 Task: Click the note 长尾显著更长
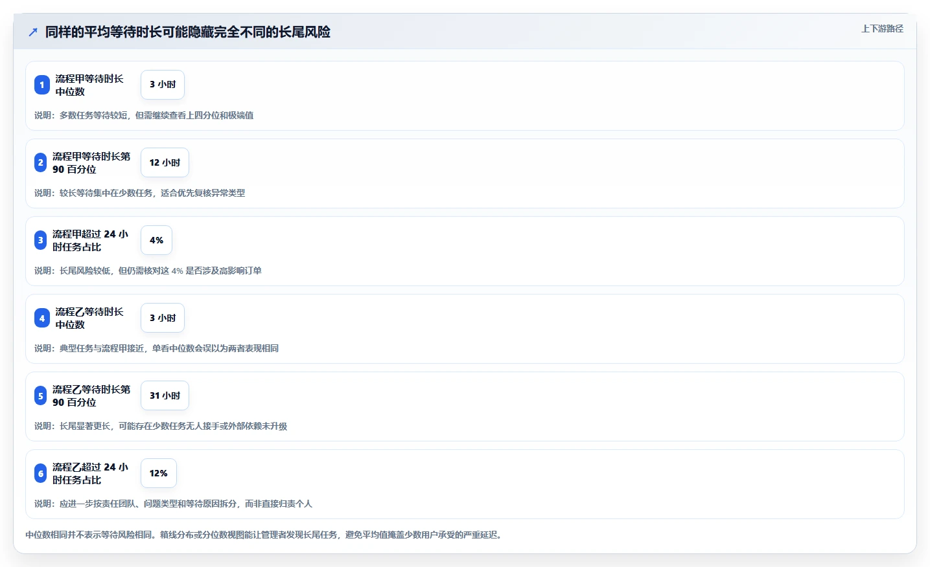(x=161, y=426)
